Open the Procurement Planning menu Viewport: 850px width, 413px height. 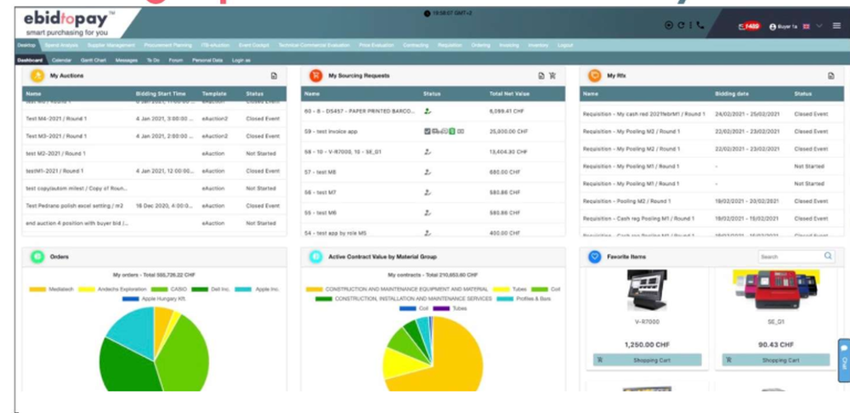pyautogui.click(x=168, y=46)
